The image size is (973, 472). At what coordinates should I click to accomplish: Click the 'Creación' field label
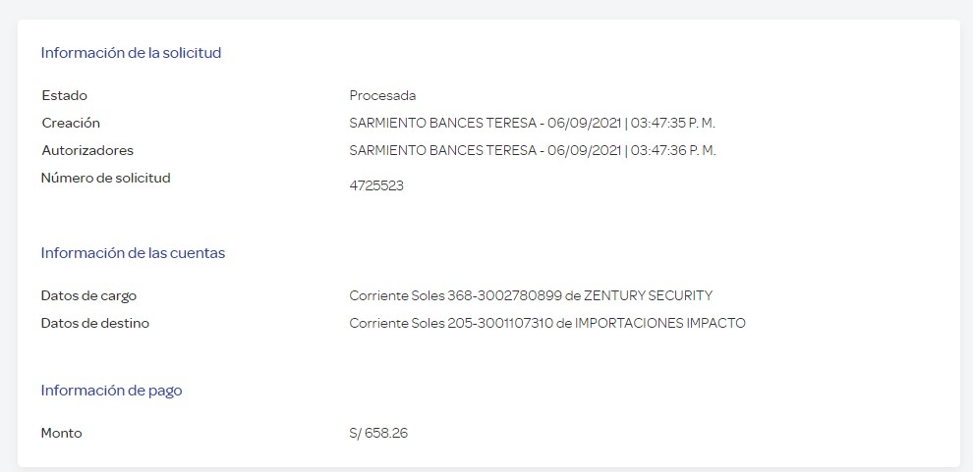click(71, 123)
